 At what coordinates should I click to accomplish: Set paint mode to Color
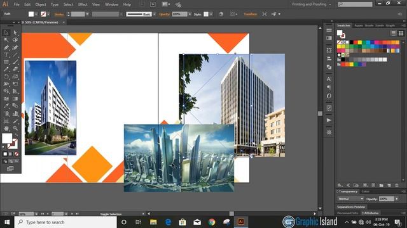(x=5, y=154)
